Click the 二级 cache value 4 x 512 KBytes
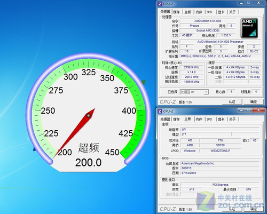 [x=235, y=77]
